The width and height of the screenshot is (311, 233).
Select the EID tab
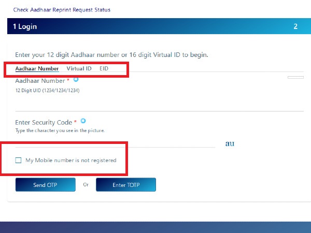click(104, 68)
